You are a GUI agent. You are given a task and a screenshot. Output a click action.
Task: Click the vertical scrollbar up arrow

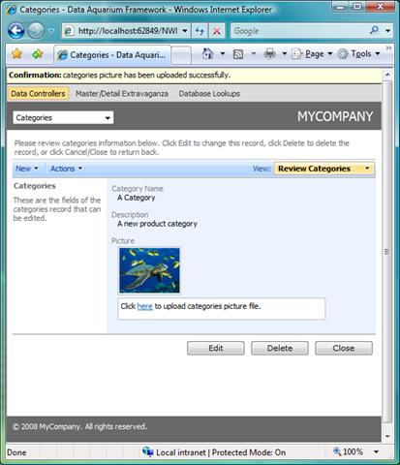tap(387, 75)
